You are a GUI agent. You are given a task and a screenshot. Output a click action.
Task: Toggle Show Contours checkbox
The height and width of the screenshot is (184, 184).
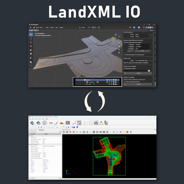coord(44,151)
